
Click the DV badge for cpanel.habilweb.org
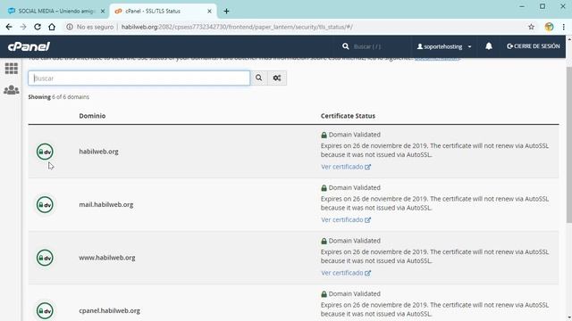pyautogui.click(x=45, y=311)
